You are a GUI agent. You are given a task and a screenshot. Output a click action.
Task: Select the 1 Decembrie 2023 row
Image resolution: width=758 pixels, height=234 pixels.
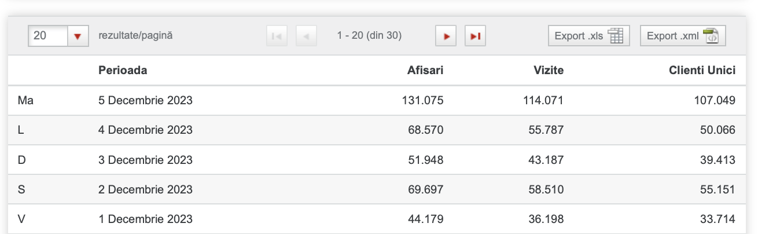coord(379,219)
